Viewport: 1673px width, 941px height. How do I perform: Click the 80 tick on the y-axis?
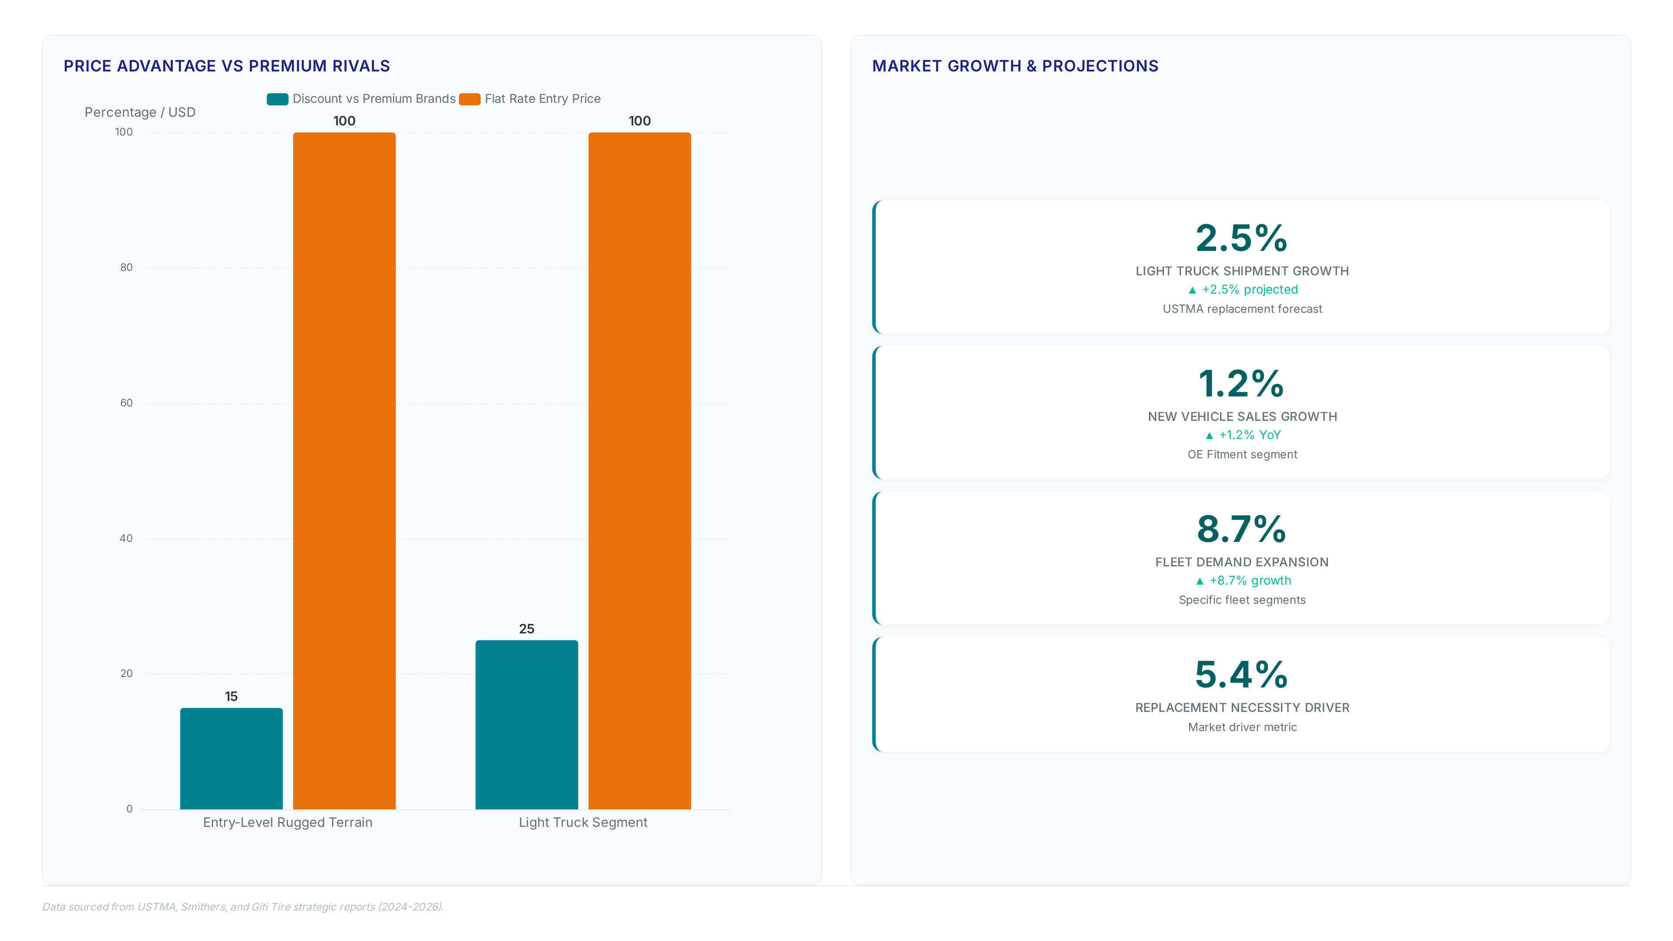(126, 267)
